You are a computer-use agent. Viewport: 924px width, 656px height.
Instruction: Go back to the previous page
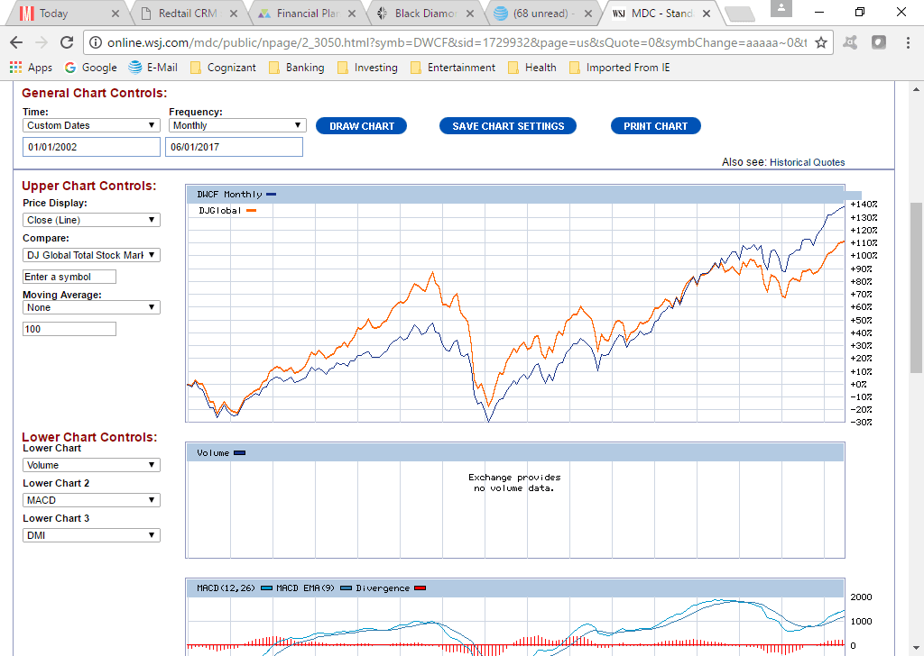[x=16, y=42]
